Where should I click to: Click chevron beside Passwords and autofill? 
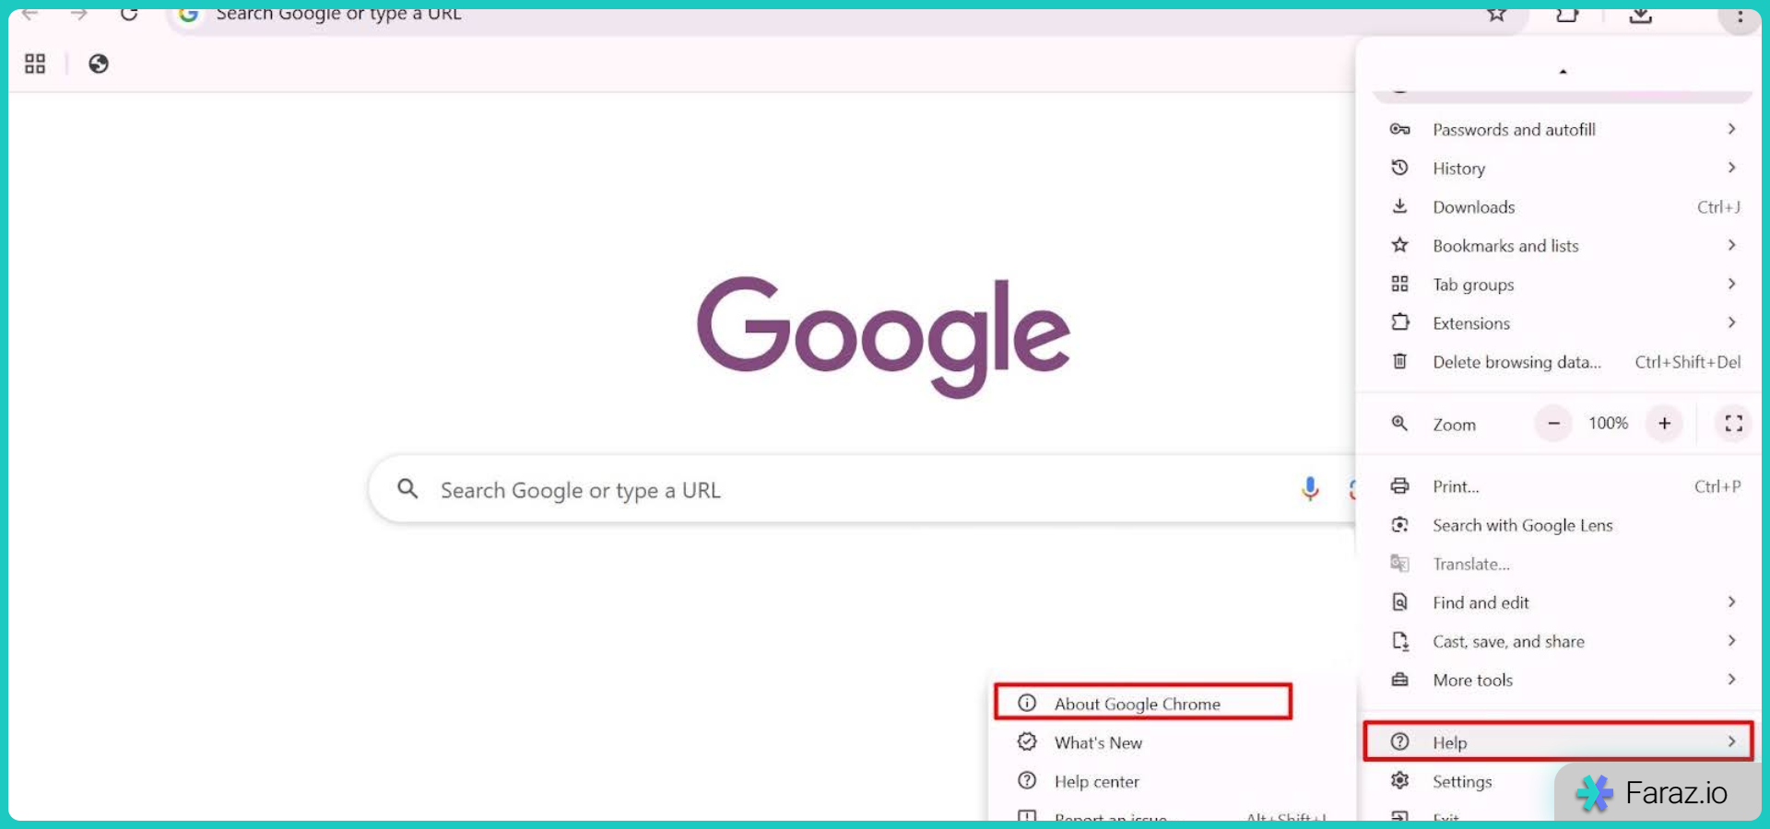1731,129
